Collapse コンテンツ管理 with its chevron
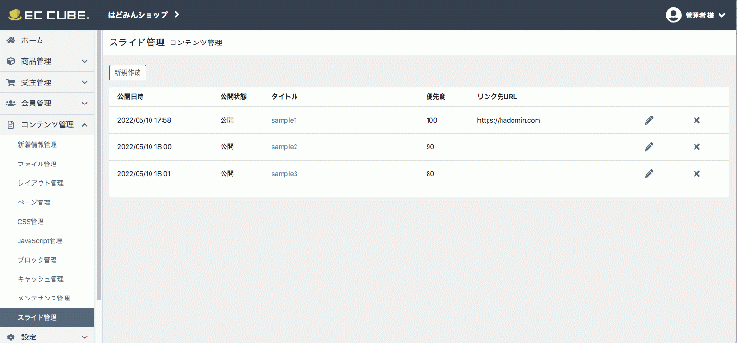Image resolution: width=737 pixels, height=343 pixels. click(x=85, y=125)
